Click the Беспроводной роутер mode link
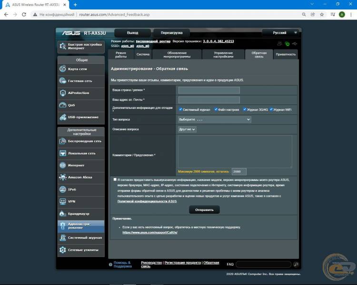 [153, 41]
